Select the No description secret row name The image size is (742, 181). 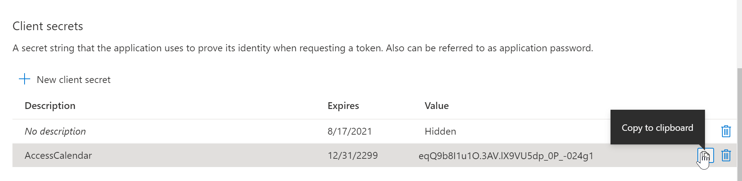[x=55, y=132]
